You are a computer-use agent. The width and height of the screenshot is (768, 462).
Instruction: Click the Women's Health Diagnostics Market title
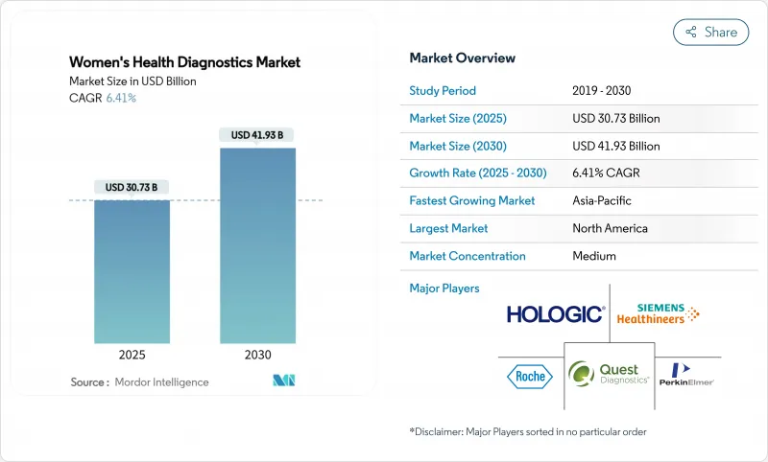point(184,62)
